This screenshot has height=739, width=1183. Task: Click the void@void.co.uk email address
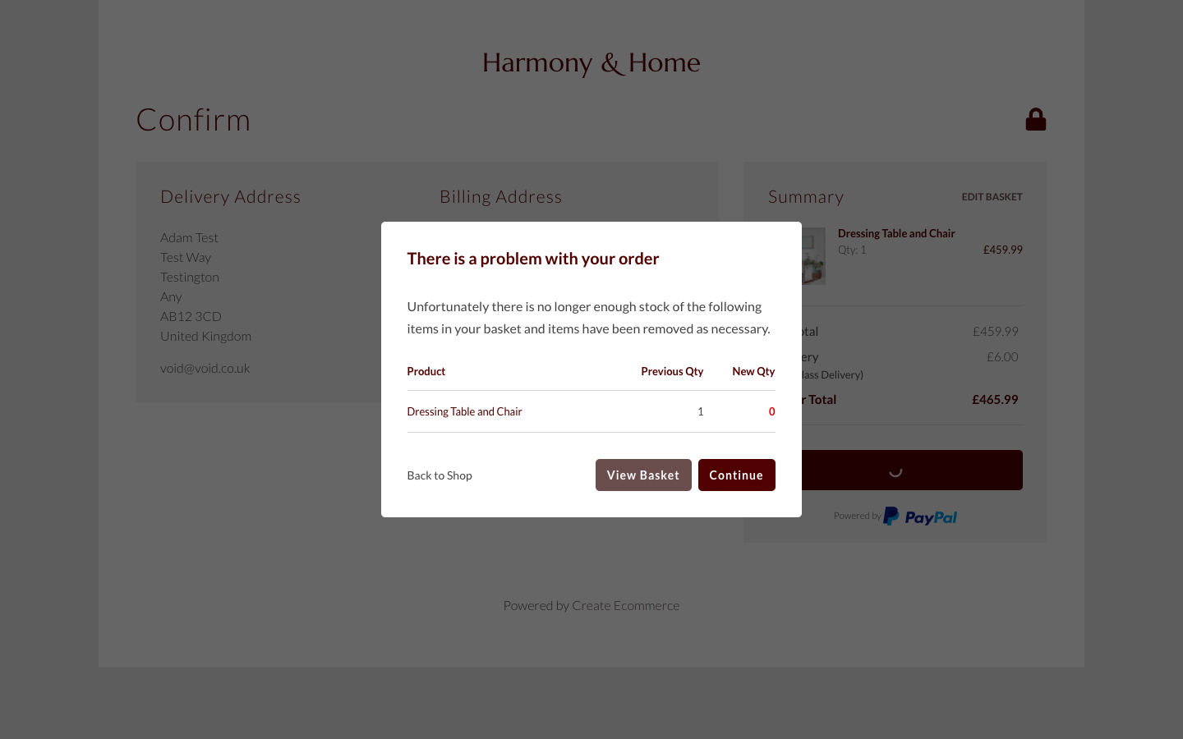coord(205,369)
